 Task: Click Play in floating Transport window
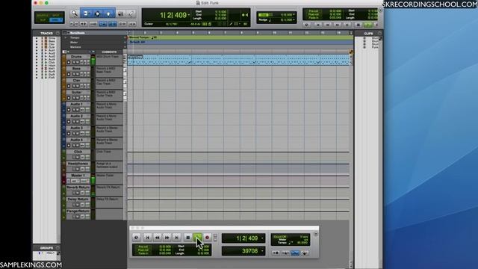click(x=197, y=238)
